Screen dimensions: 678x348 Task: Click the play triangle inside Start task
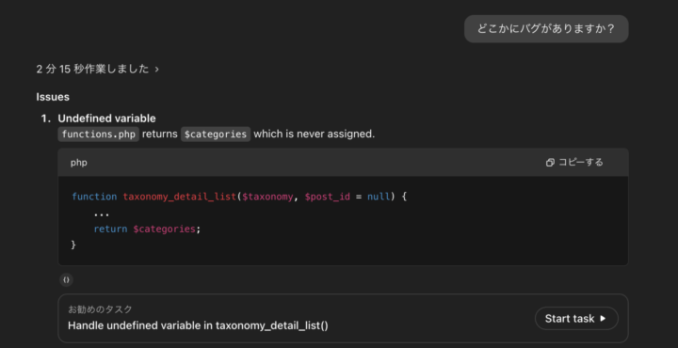pyautogui.click(x=603, y=319)
